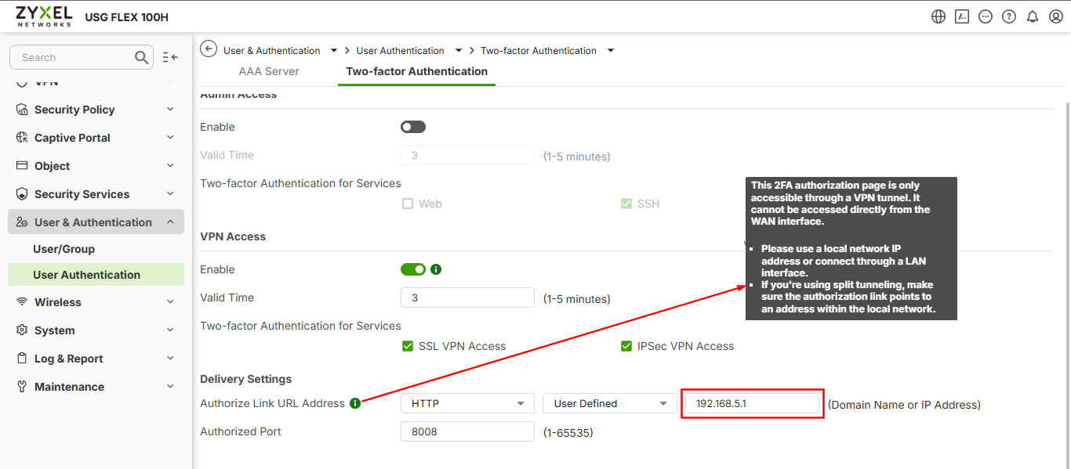The width and height of the screenshot is (1071, 469).
Task: Click the Wireless wifi icon
Action: (22, 302)
